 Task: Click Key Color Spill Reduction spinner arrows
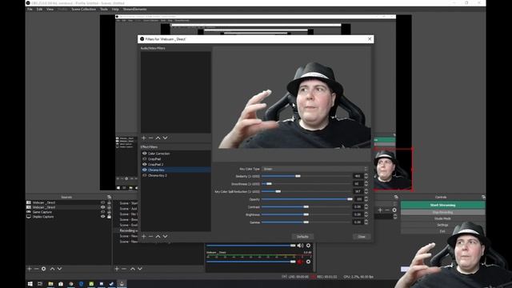(366, 191)
